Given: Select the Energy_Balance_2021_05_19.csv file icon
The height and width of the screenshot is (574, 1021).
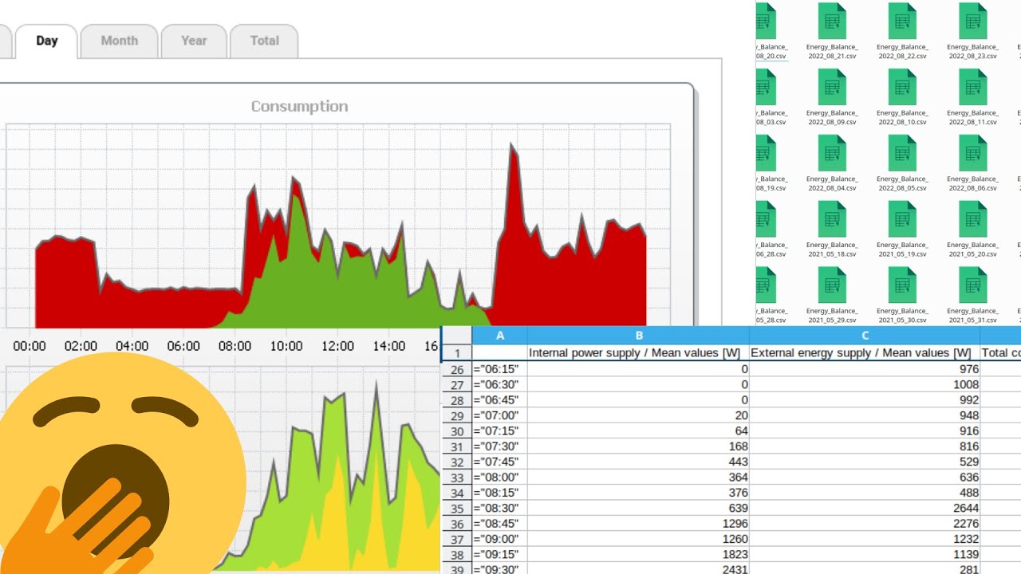Looking at the screenshot, I should [x=902, y=219].
